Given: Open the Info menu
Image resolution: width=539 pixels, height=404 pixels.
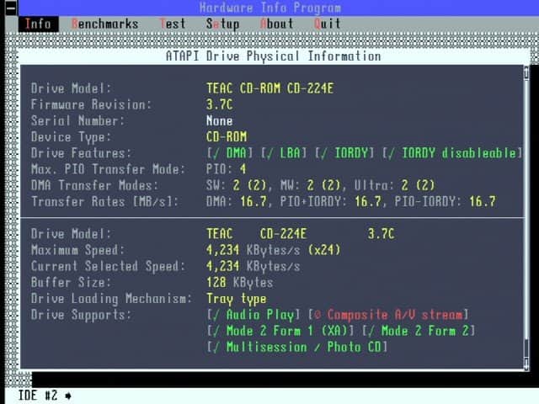Looking at the screenshot, I should 38,24.
